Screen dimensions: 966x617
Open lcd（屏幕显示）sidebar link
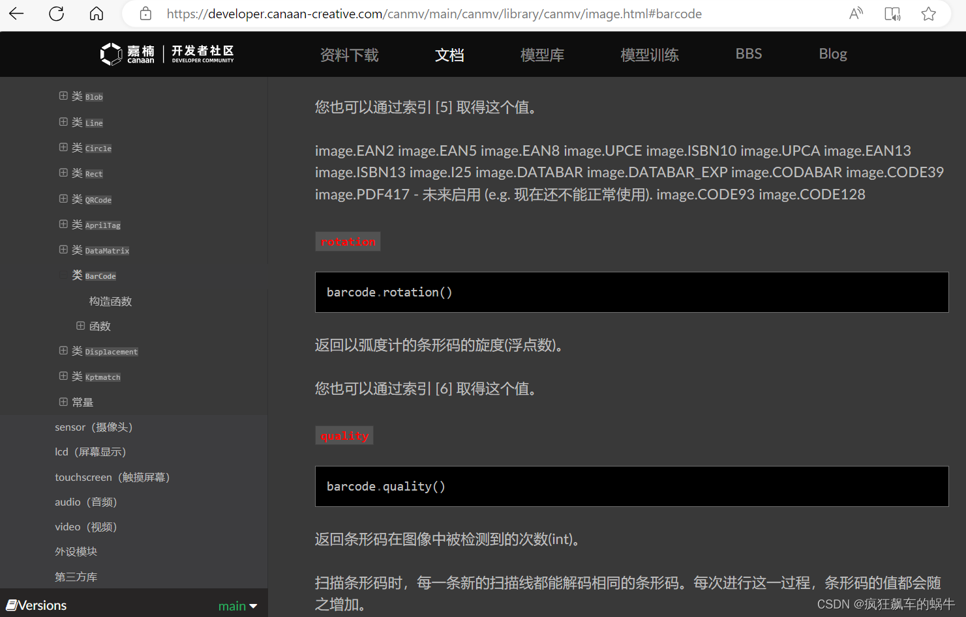click(91, 452)
